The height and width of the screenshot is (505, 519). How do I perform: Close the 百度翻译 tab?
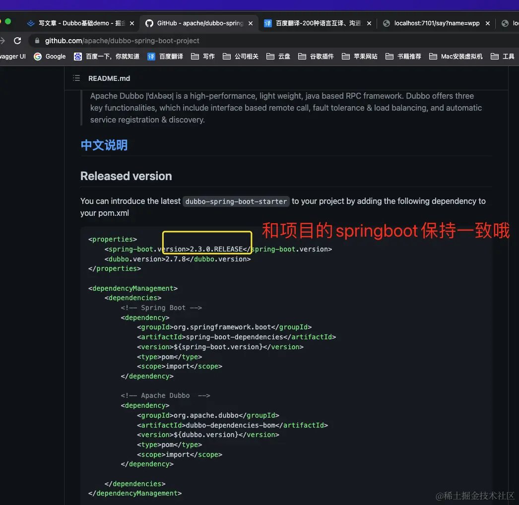point(369,23)
